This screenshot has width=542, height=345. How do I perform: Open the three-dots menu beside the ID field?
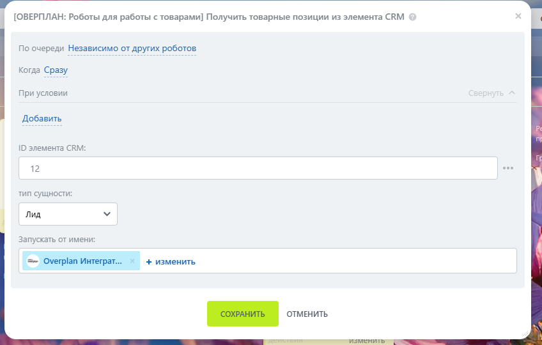(x=508, y=168)
